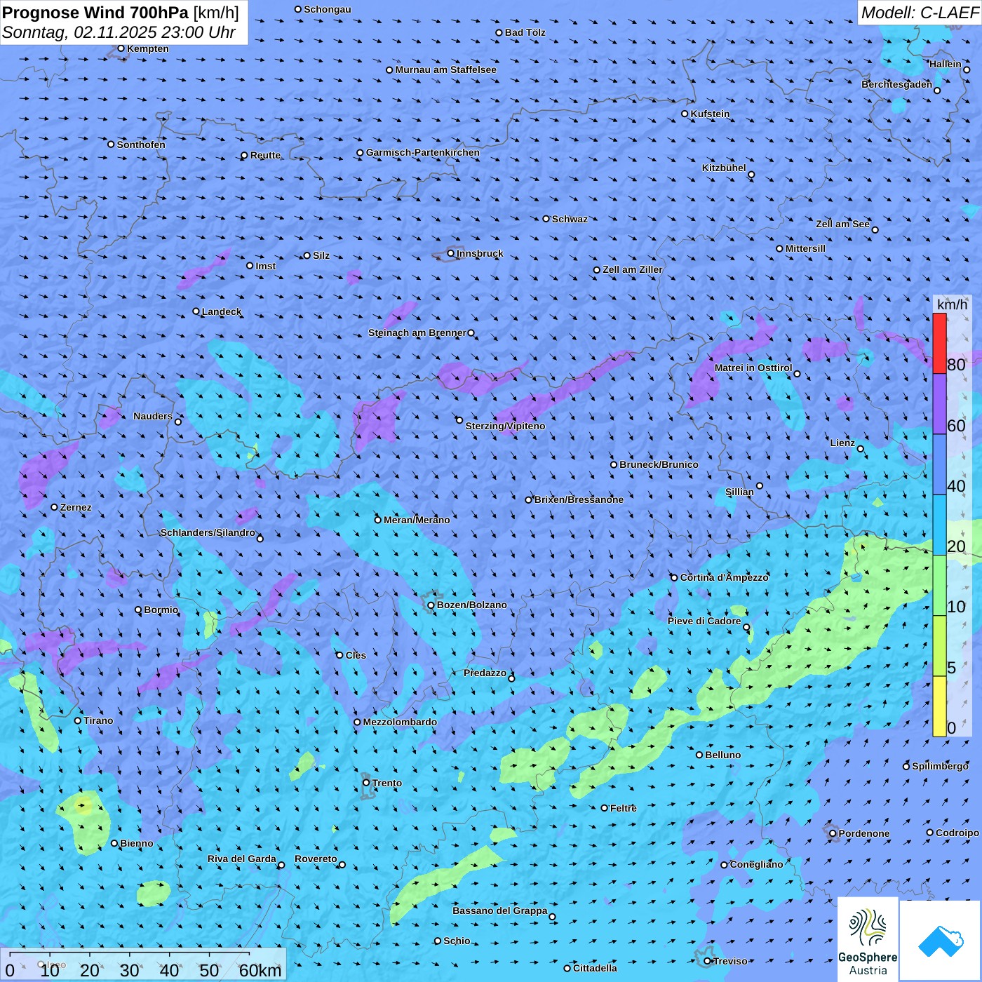Select the Pordenone city marker dot
The width and height of the screenshot is (982, 982).
point(833,833)
